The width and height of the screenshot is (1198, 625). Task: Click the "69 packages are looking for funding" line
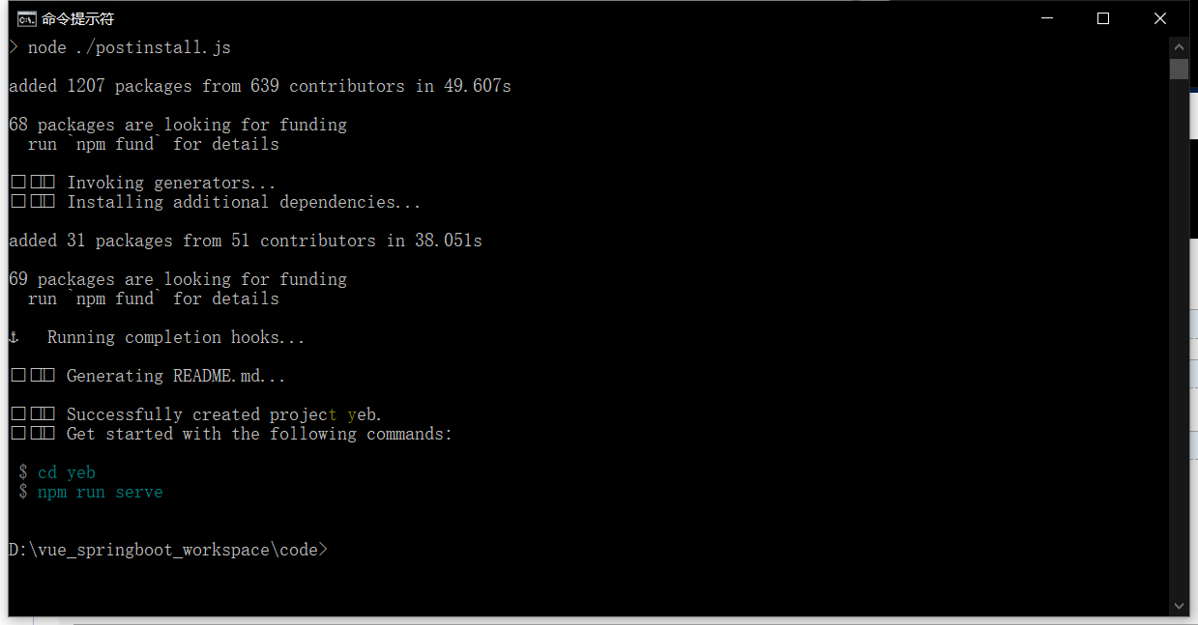[x=177, y=279]
